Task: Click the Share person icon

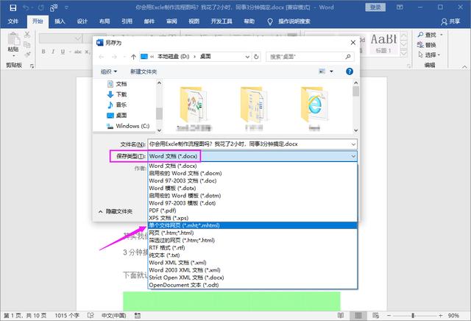Action: [x=444, y=21]
